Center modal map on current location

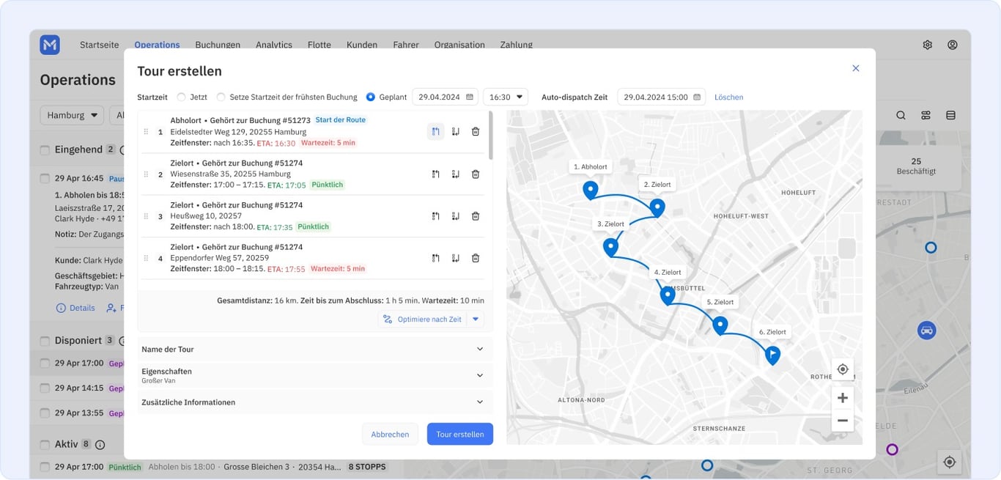pyautogui.click(x=843, y=369)
